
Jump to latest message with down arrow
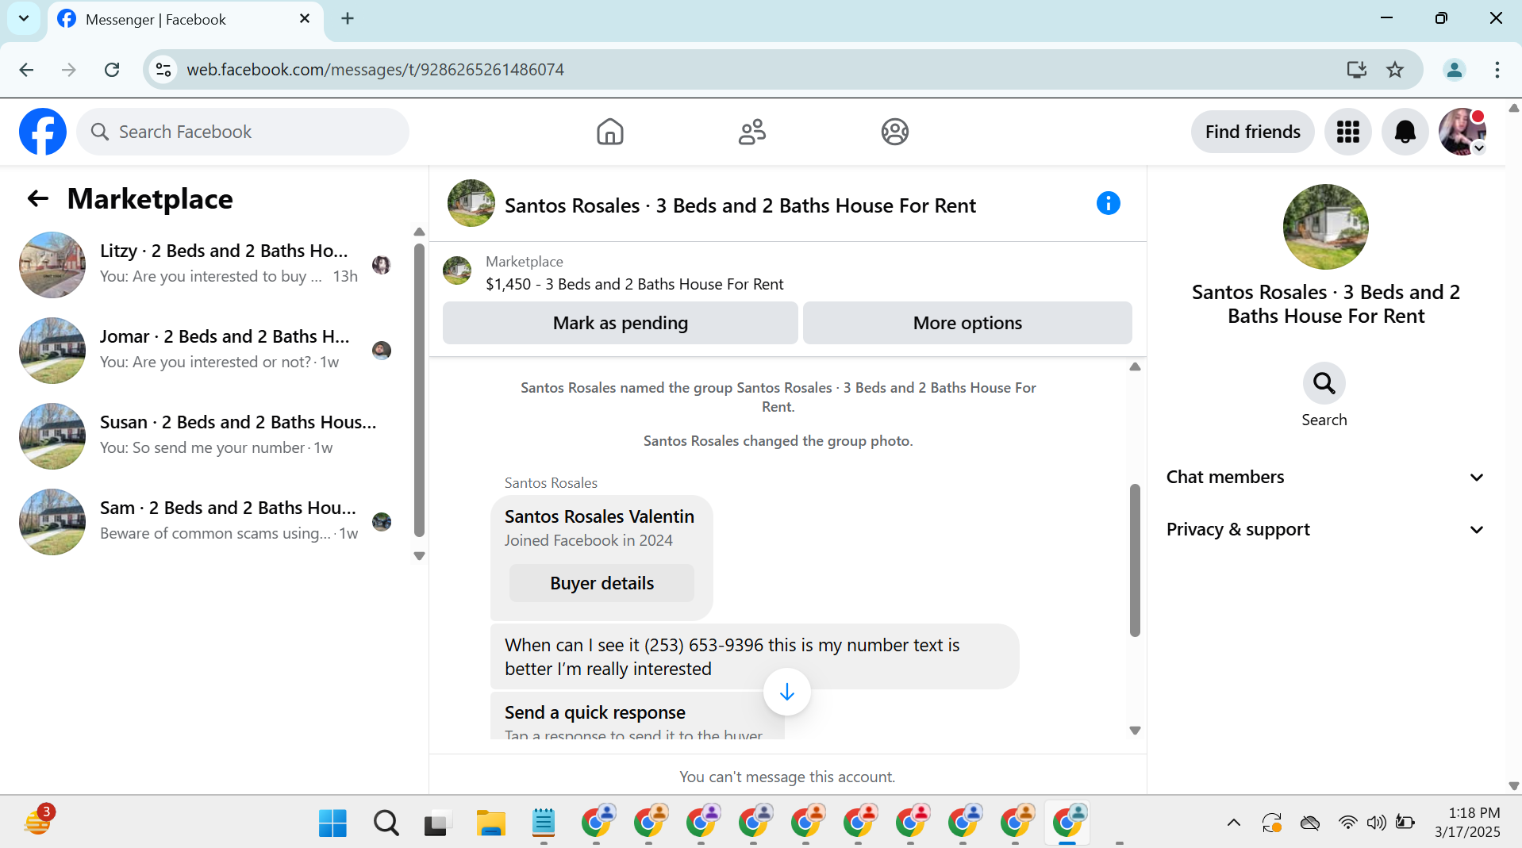coord(786,692)
